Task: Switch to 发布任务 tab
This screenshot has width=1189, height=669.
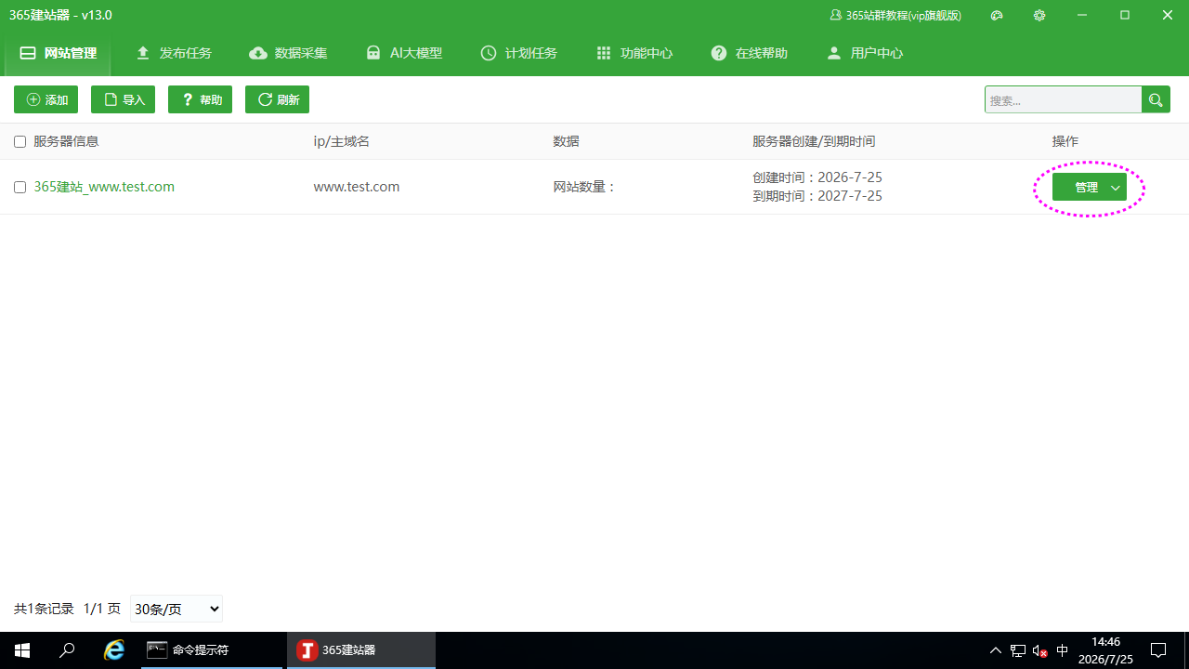Action: 173,53
